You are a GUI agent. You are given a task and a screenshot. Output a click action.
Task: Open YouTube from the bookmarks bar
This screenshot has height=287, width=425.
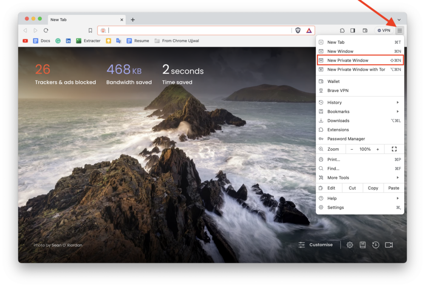[25, 40]
